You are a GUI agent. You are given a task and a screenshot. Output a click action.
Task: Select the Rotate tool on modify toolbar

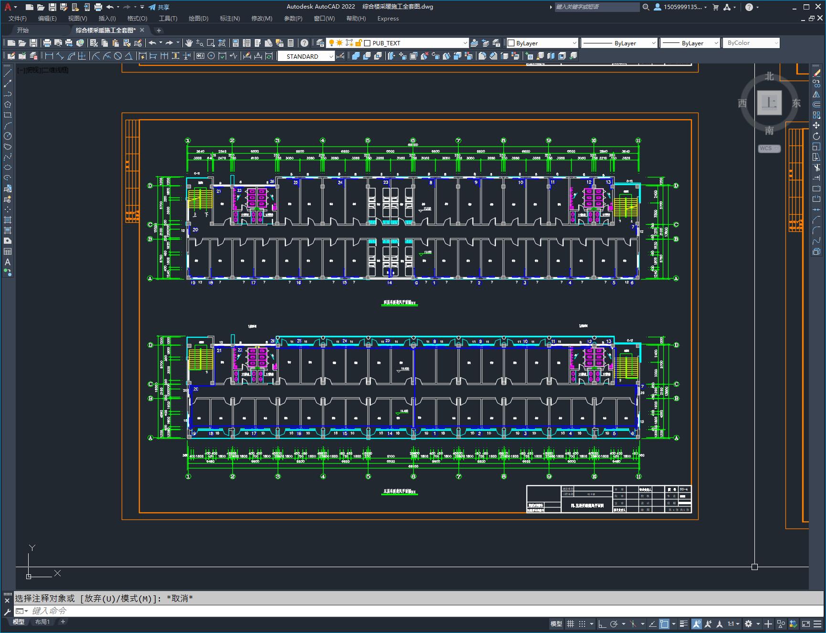click(x=816, y=136)
